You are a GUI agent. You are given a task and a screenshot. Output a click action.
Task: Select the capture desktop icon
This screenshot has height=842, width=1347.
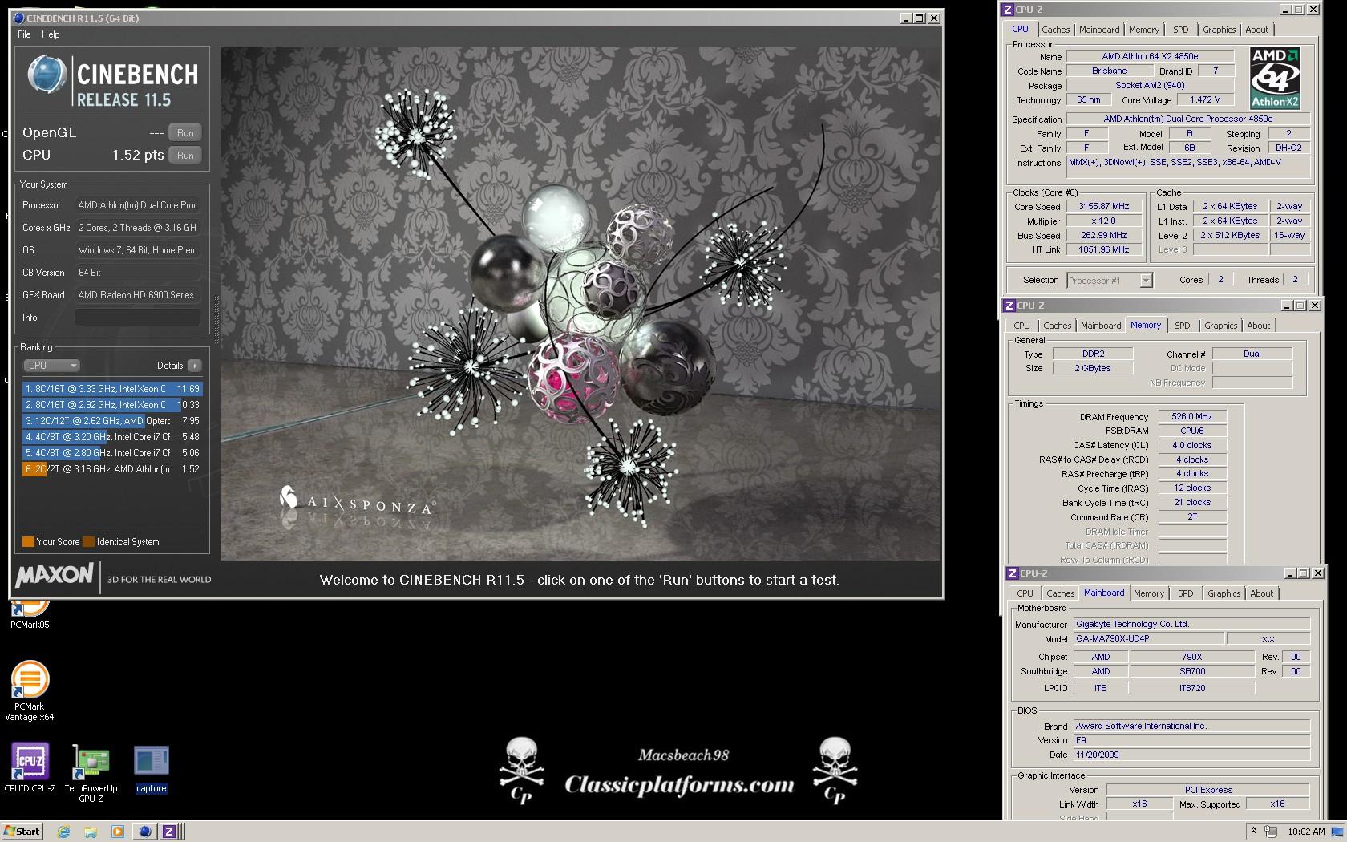pos(151,770)
